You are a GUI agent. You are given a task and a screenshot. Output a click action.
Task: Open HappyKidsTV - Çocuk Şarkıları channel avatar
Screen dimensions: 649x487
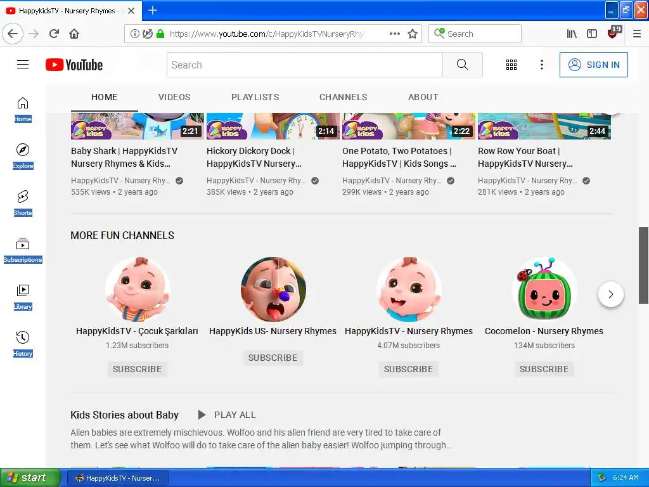(137, 289)
